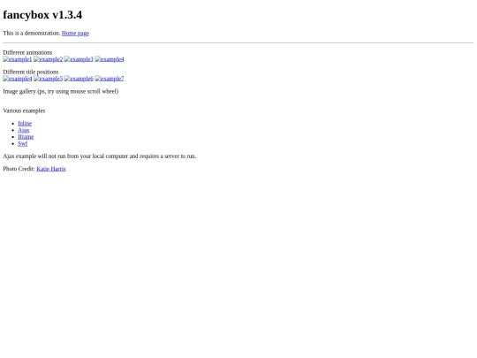Open the example3 image link
477x358 pixels.
pyautogui.click(x=79, y=59)
